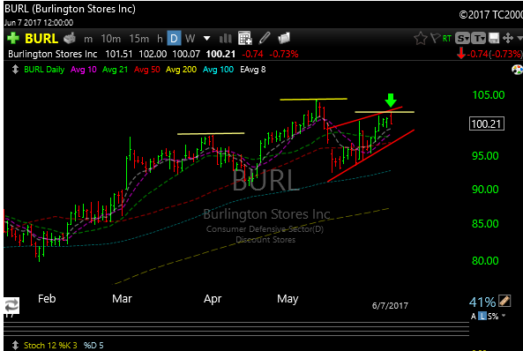523x351 pixels.
Task: Select the D daily timeframe
Action: pyautogui.click(x=174, y=39)
